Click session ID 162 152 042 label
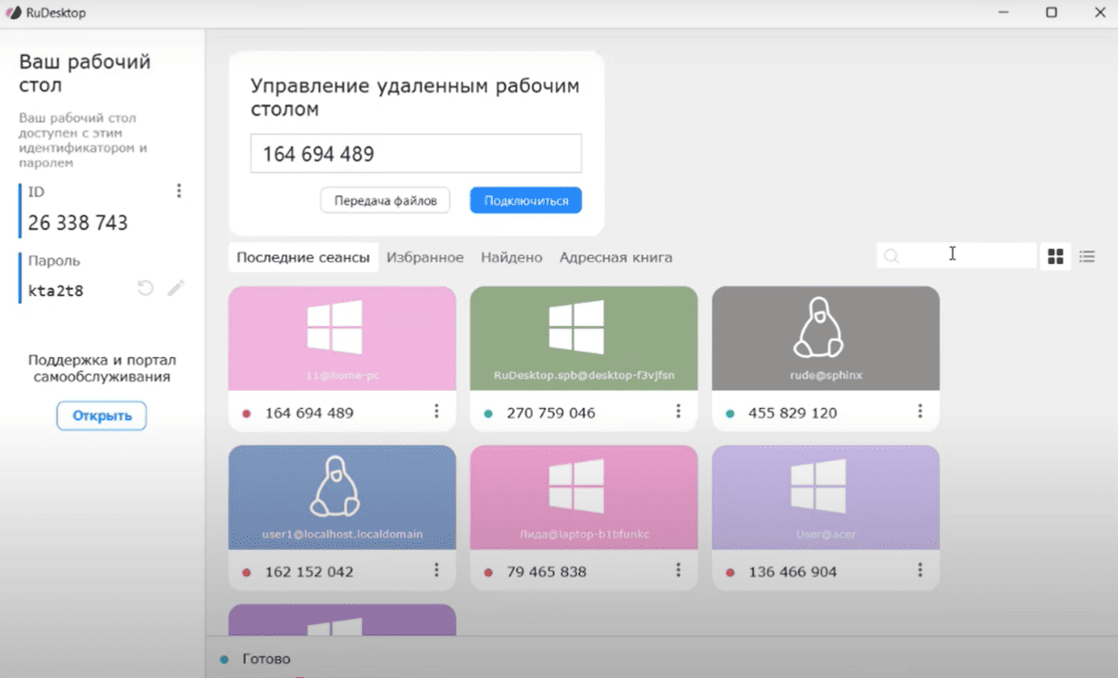This screenshot has height=678, width=1118. pos(310,572)
